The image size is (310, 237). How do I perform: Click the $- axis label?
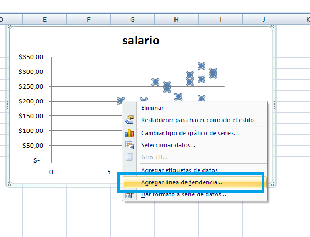point(36,160)
